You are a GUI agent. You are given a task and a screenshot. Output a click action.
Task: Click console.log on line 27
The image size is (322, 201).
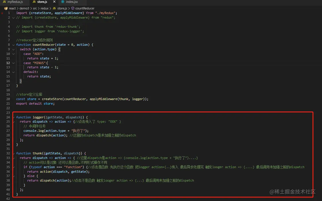point(34,131)
